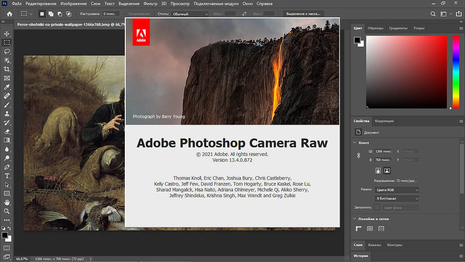This screenshot has height=262, width=465.
Task: Select the Blur tool
Action: pyautogui.click(x=7, y=149)
